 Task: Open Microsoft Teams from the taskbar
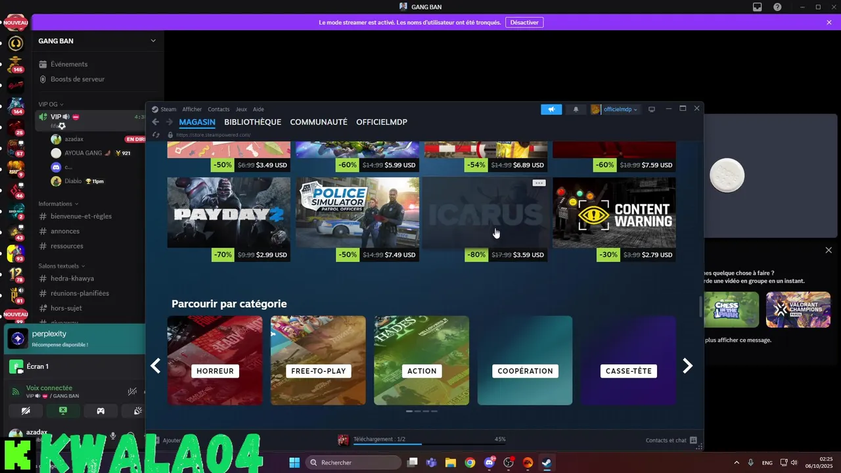pos(432,462)
